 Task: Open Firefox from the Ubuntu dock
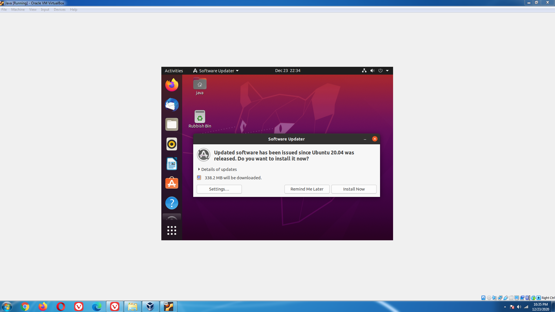[x=172, y=85]
